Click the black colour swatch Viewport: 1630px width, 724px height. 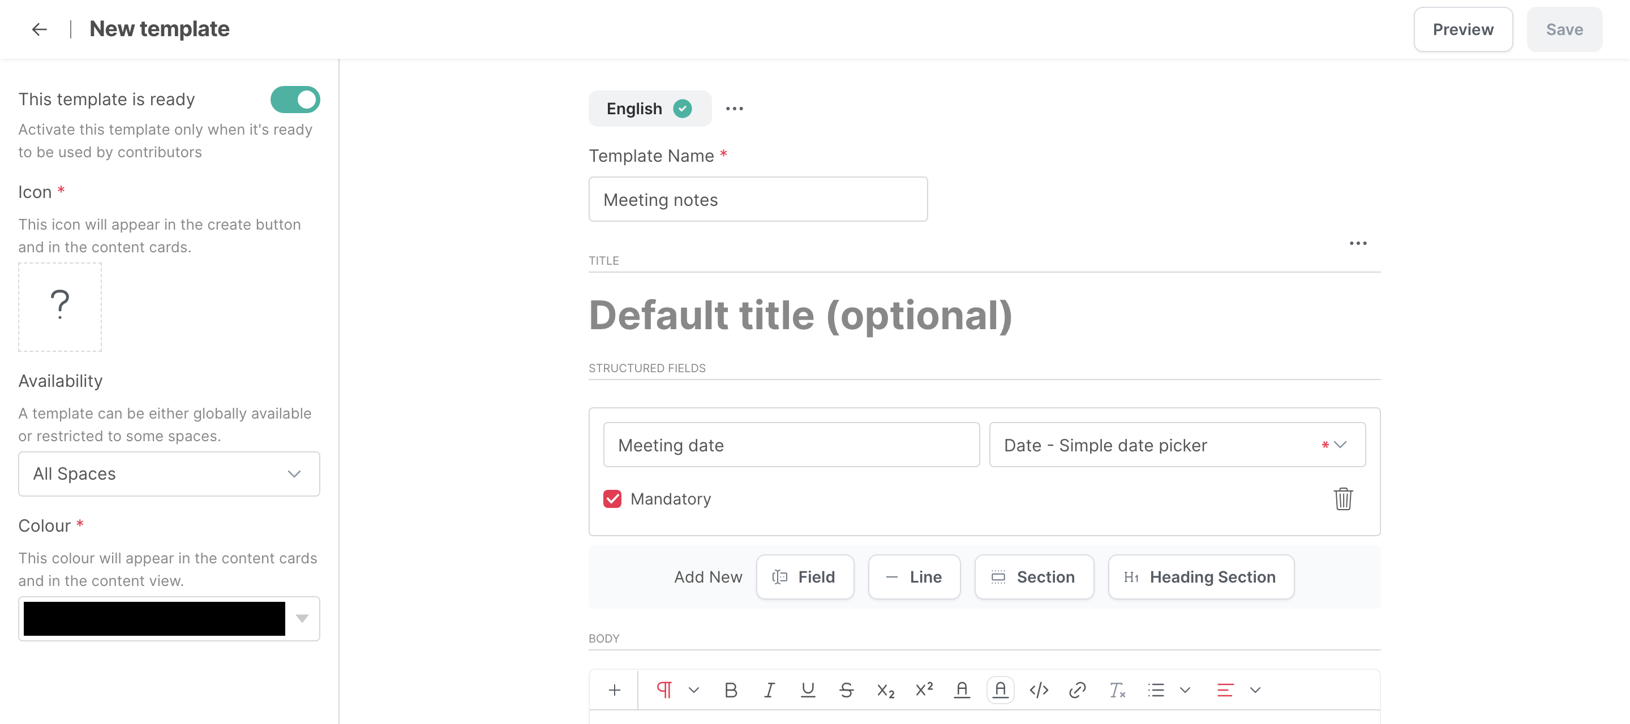click(155, 618)
